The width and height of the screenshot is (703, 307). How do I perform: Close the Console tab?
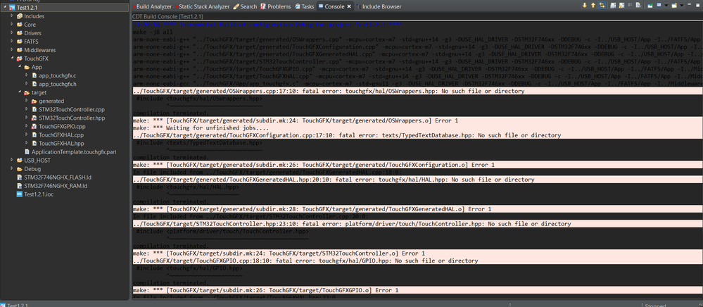click(x=349, y=6)
